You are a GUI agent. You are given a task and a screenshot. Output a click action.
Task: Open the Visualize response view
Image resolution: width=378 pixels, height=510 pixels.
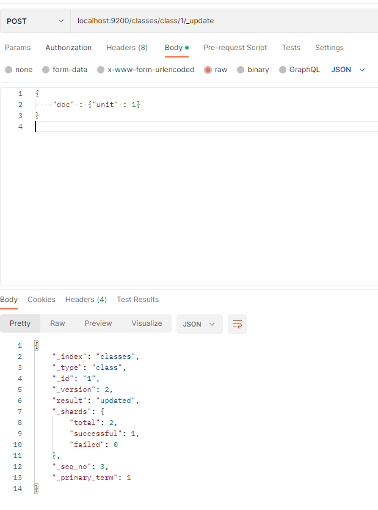[147, 323]
